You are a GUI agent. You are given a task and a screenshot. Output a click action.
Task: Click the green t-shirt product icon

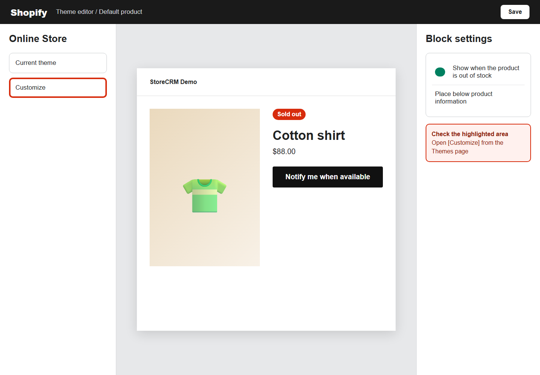click(205, 195)
